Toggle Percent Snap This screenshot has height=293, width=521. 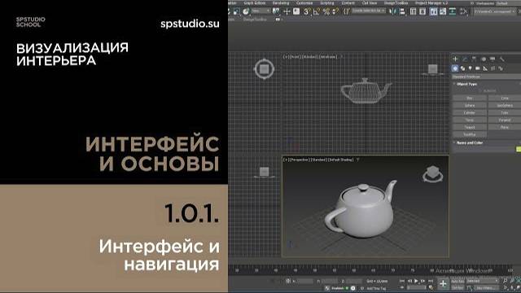click(326, 11)
